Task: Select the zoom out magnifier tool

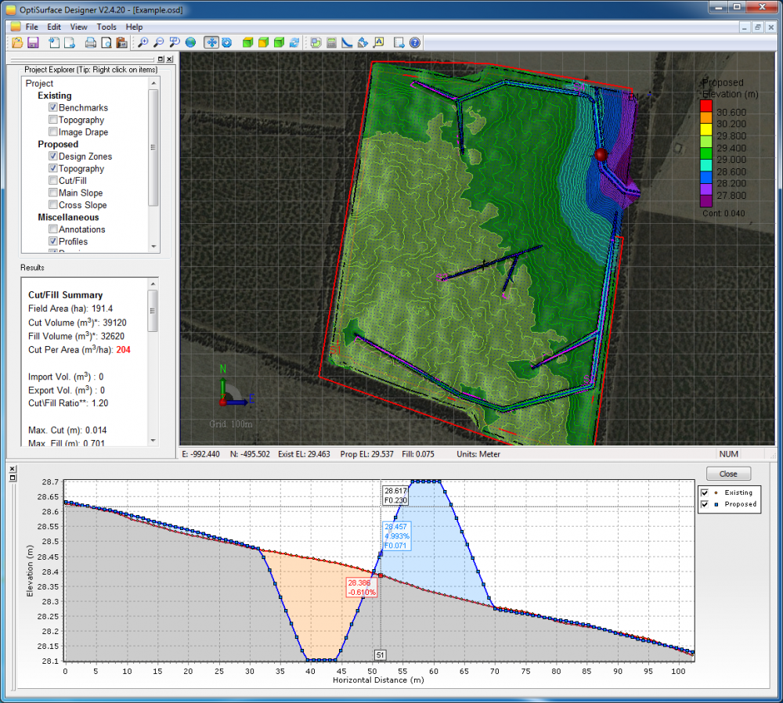Action: (158, 43)
